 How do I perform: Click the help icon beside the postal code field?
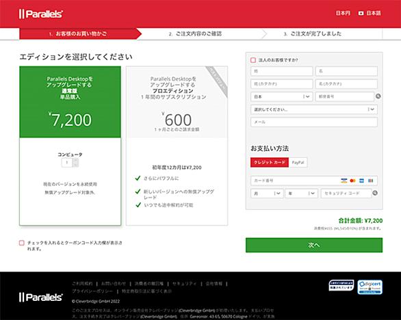pyautogui.click(x=378, y=96)
